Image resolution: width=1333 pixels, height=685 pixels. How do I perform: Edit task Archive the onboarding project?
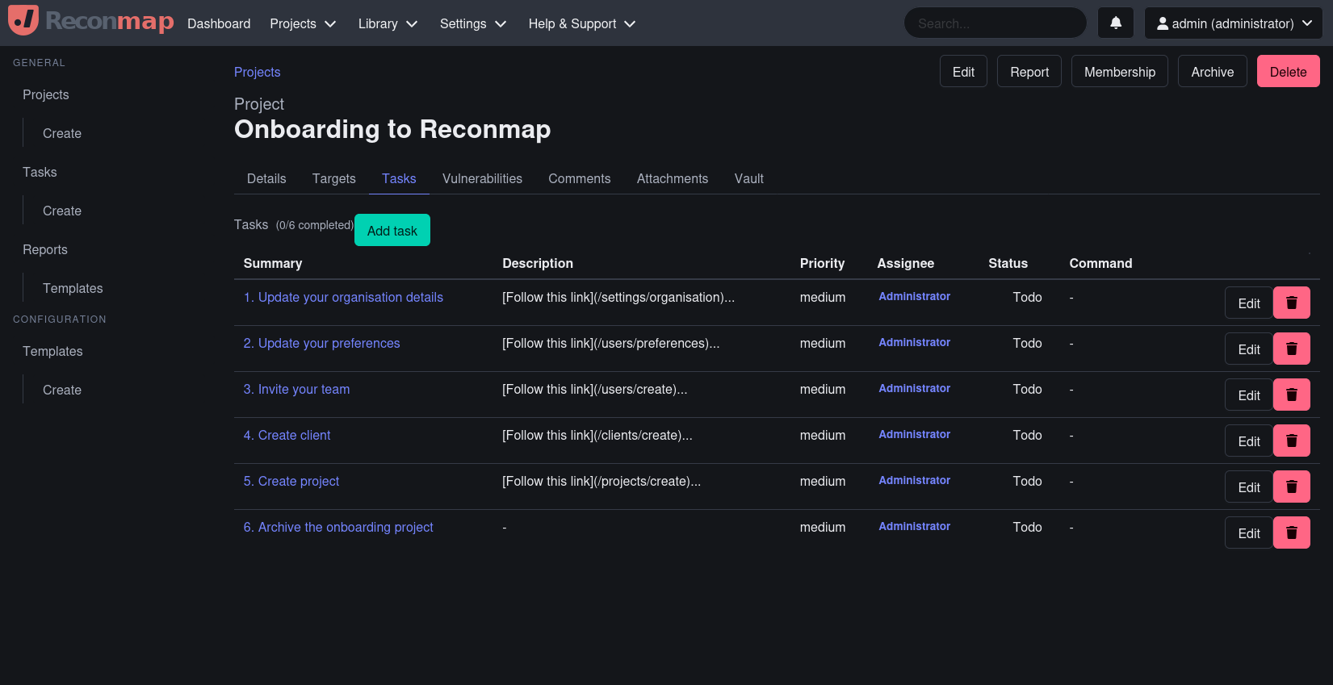(1248, 533)
